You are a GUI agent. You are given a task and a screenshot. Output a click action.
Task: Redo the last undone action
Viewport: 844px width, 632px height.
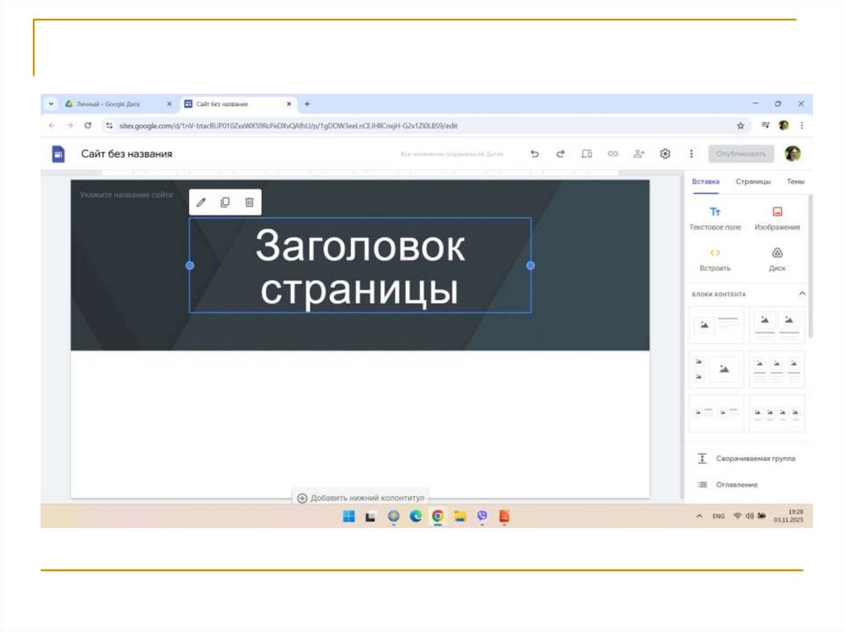coord(560,154)
